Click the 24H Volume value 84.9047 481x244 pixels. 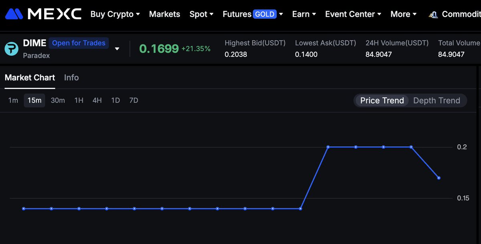(379, 54)
